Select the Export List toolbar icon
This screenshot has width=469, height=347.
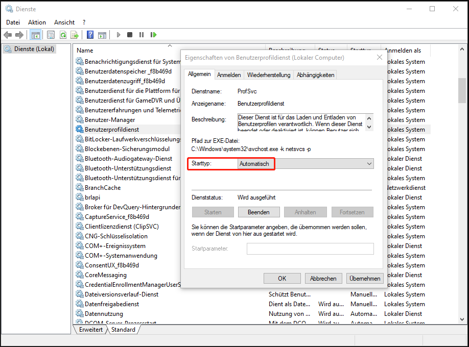pos(75,34)
